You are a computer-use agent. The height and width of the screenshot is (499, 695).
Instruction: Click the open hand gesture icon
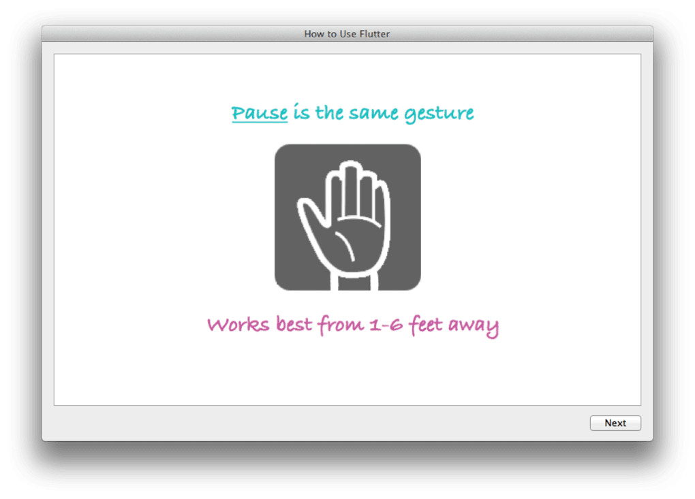(347, 217)
